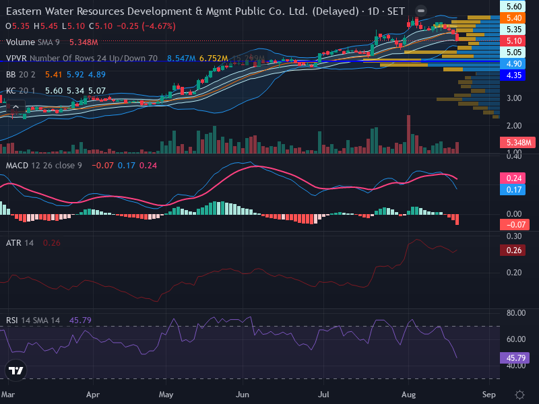Image resolution: width=539 pixels, height=404 pixels.
Task: Select the Volume SMA 9 indicator legend
Action: click(32, 42)
